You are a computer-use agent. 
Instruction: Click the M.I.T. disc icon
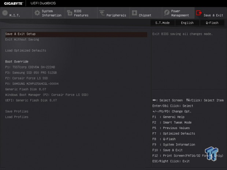click(5, 13)
